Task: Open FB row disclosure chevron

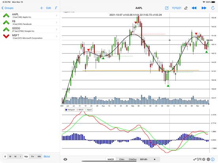Action: click(x=56, y=22)
